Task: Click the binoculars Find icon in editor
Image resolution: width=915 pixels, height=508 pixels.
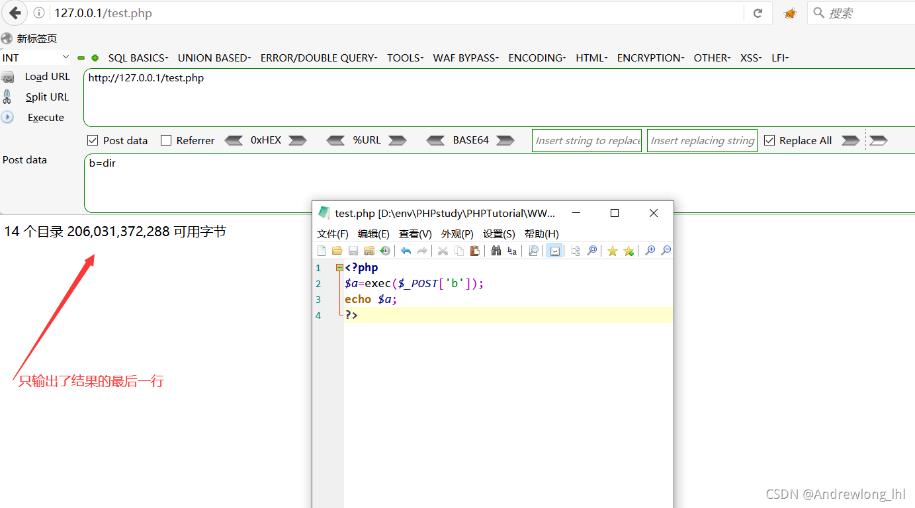Action: [496, 251]
